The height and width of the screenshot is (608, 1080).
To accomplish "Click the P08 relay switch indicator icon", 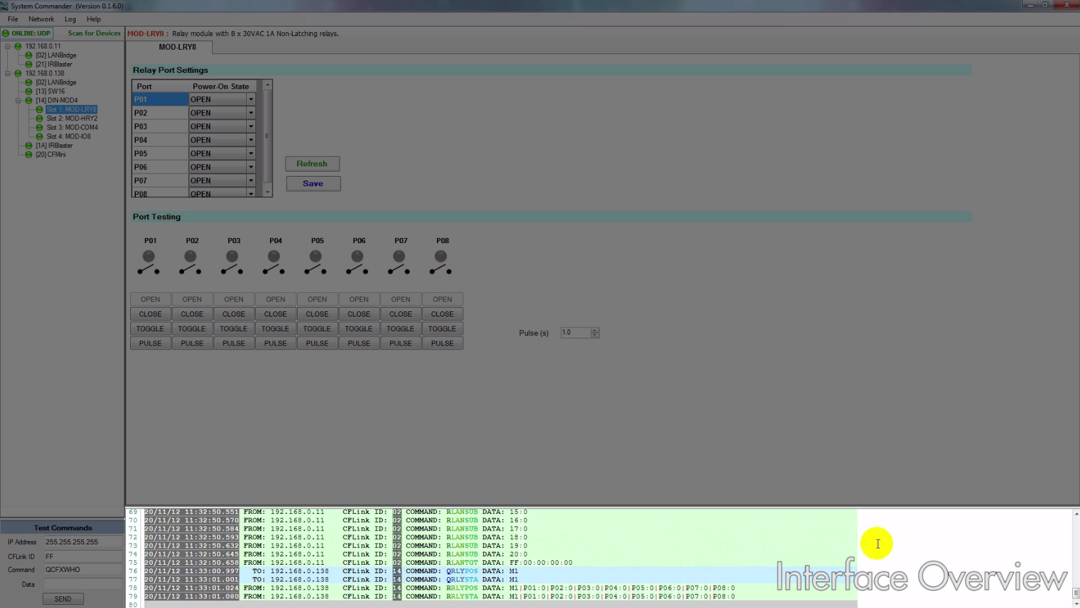I will (x=441, y=262).
